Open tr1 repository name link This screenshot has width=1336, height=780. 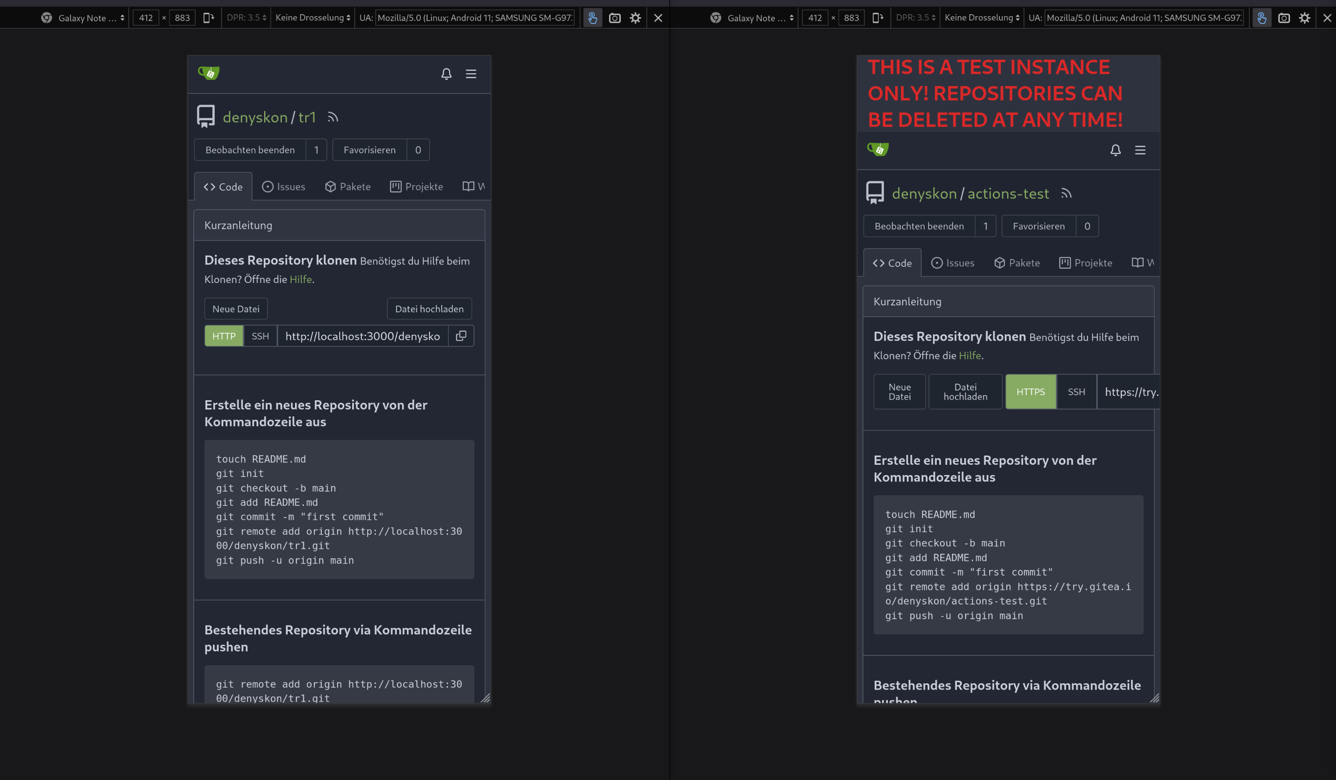click(307, 117)
